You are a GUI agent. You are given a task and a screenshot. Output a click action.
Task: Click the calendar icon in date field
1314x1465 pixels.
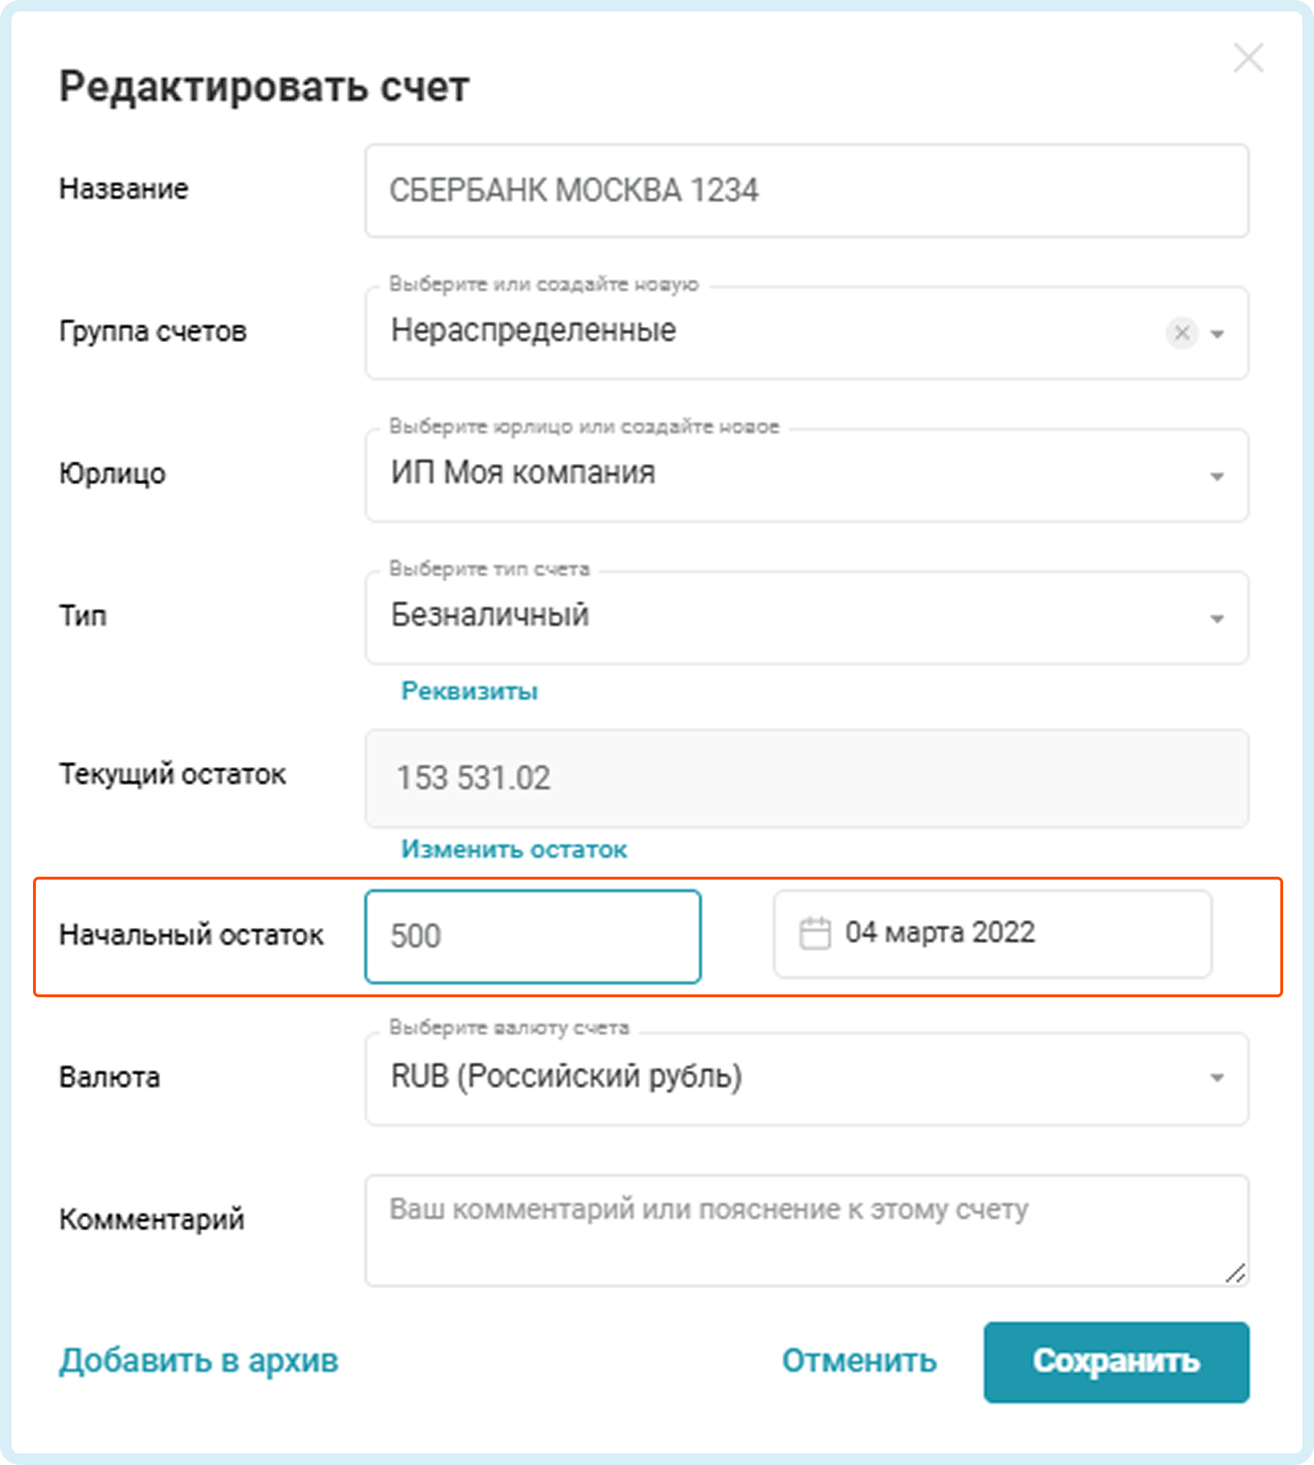(814, 933)
